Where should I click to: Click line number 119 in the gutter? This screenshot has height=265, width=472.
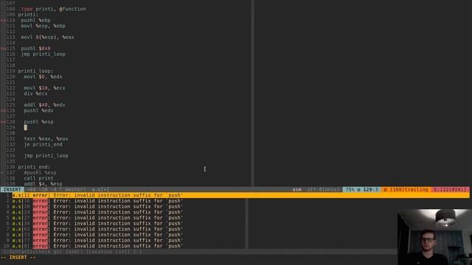10,71
